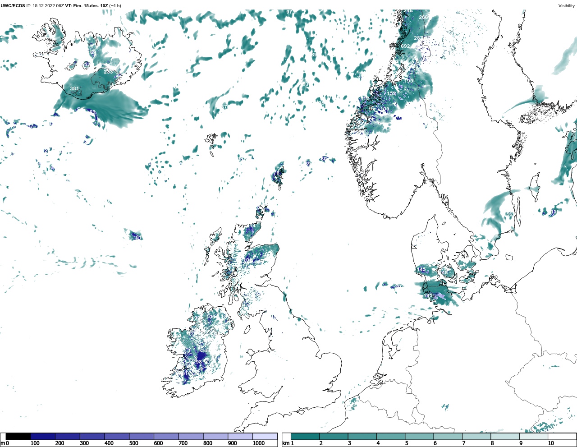The image size is (577, 447).
Task: Choose the palest swatch above 1000 m
Action: tap(265, 436)
